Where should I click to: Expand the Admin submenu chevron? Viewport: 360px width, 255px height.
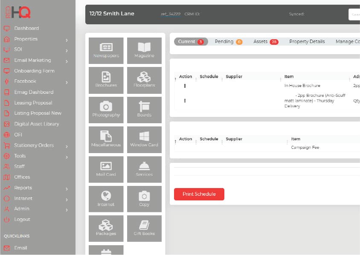[x=67, y=210]
